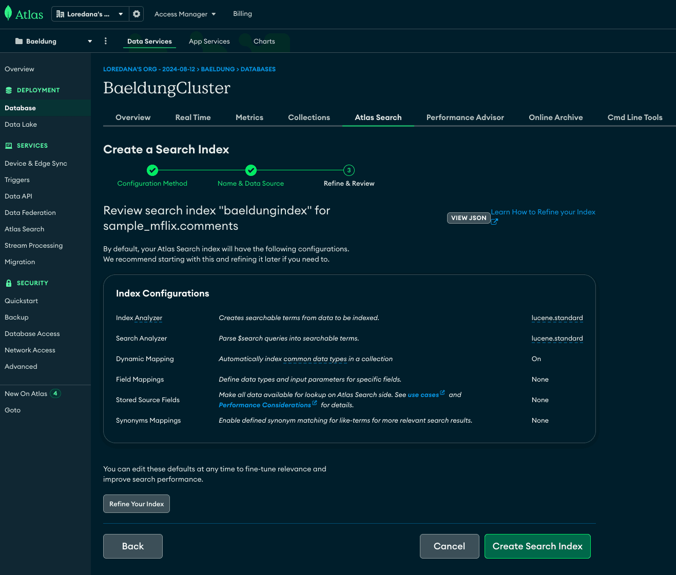
Task: Click the Atlas leaf logo
Action: coord(8,13)
